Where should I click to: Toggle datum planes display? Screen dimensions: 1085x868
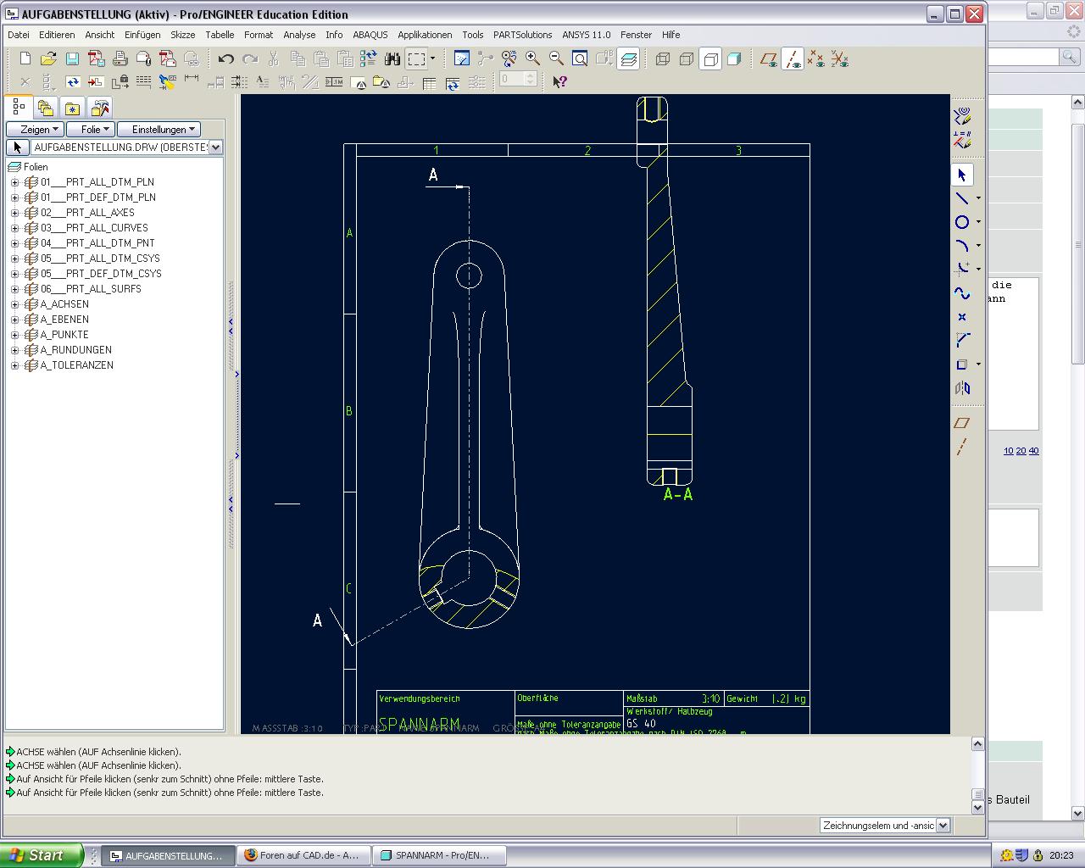(769, 58)
